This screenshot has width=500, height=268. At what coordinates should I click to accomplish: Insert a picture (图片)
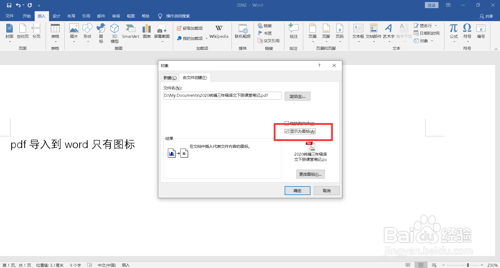point(74,33)
